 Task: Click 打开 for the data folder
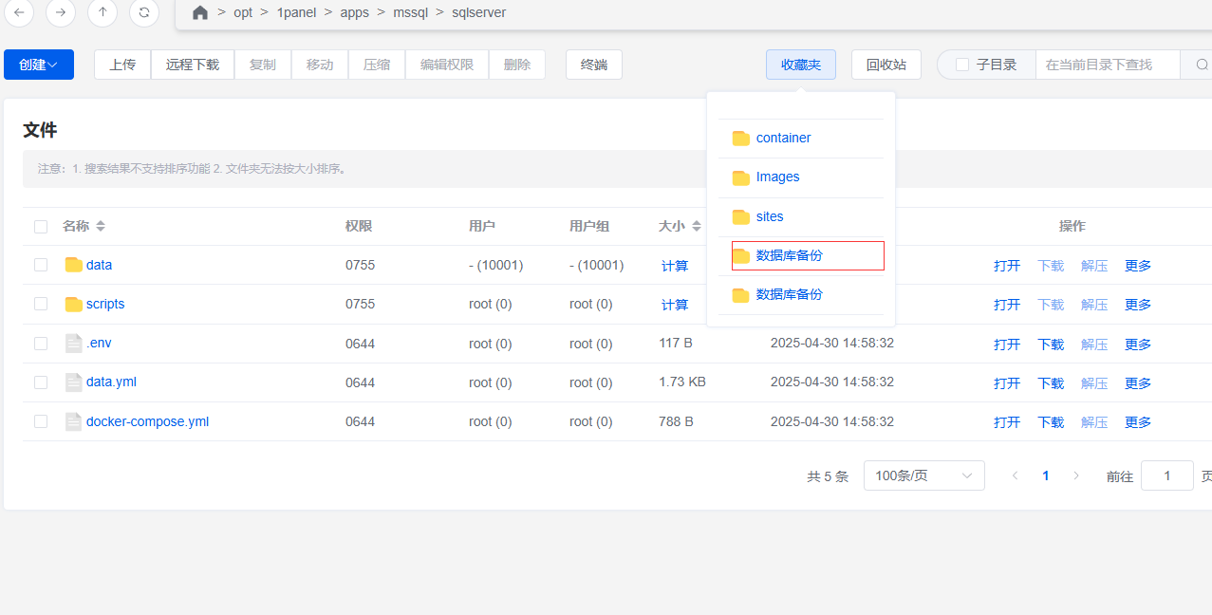coord(1007,266)
